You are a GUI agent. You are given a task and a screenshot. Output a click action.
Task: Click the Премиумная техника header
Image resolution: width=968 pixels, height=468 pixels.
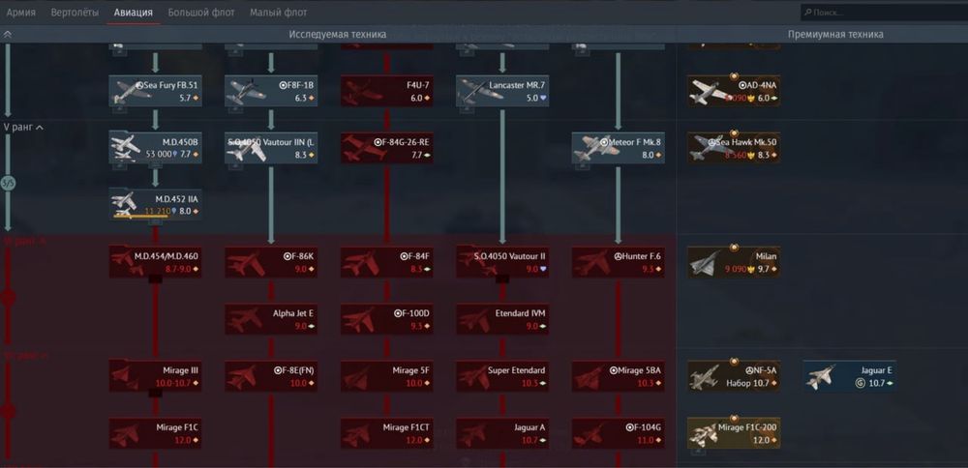[835, 35]
